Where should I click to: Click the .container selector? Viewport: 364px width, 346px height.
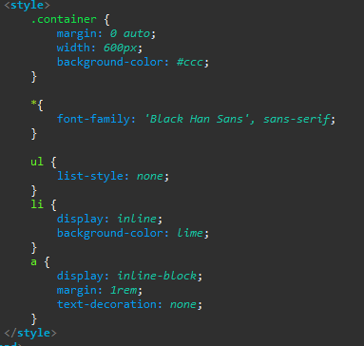click(64, 19)
